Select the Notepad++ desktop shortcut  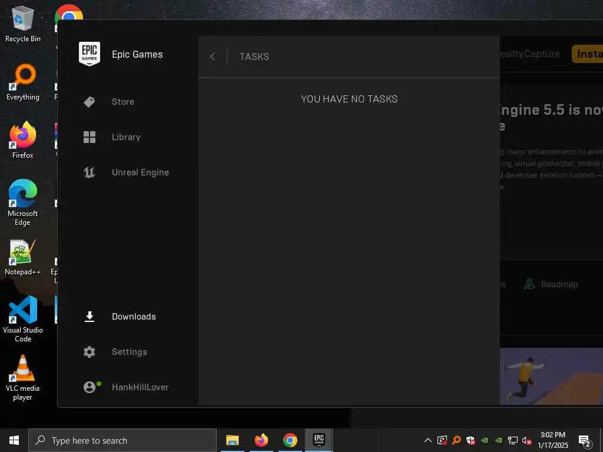pyautogui.click(x=23, y=257)
